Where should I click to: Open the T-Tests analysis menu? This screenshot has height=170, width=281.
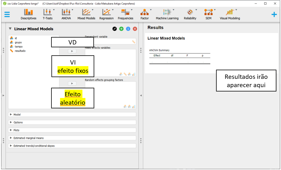pyautogui.click(x=48, y=14)
